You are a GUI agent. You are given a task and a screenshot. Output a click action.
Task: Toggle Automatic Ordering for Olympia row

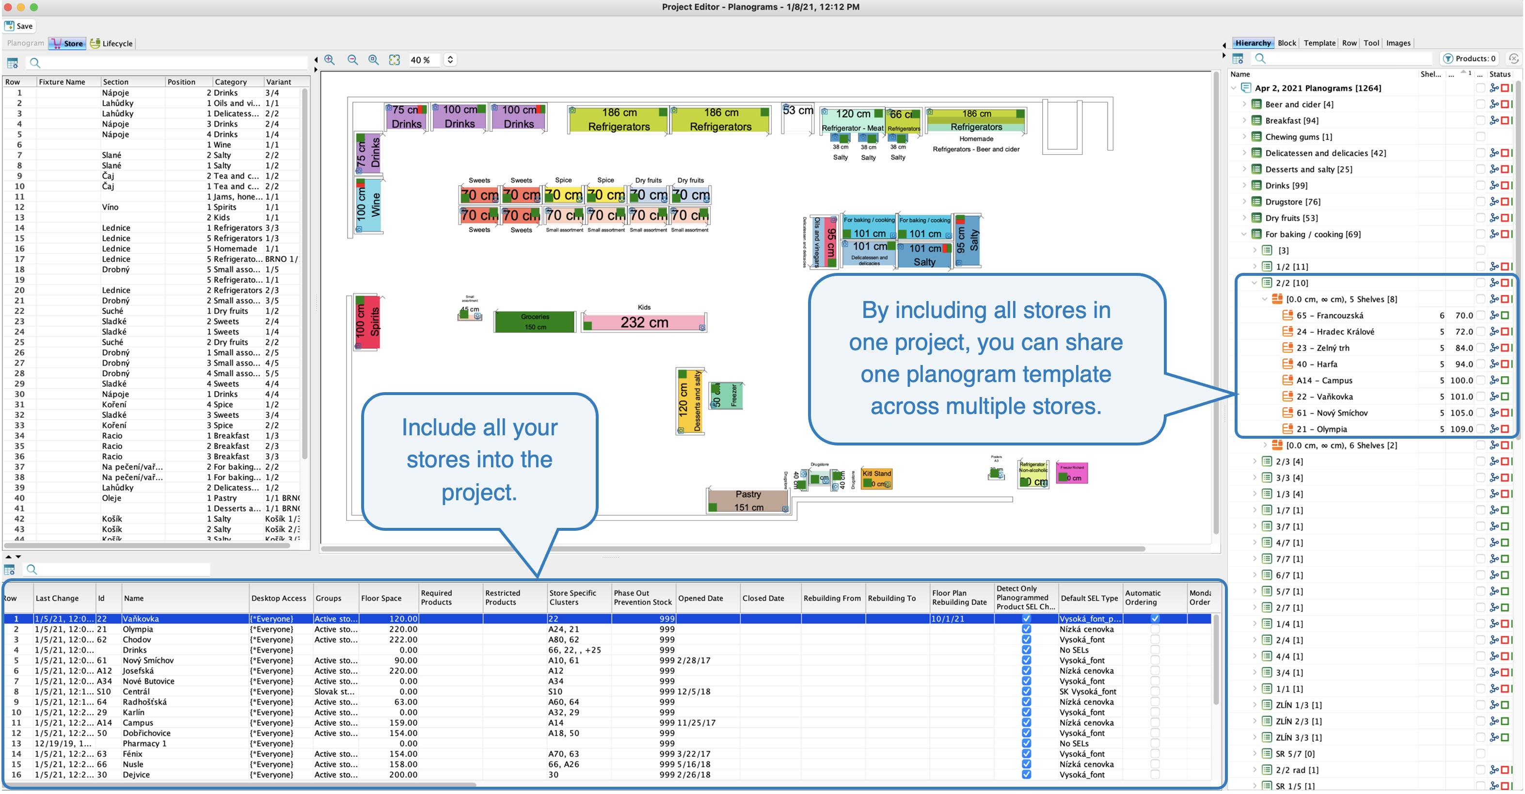1154,629
